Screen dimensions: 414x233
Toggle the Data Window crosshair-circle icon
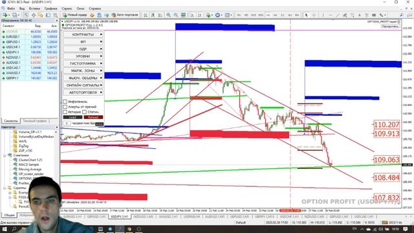[x=34, y=15]
